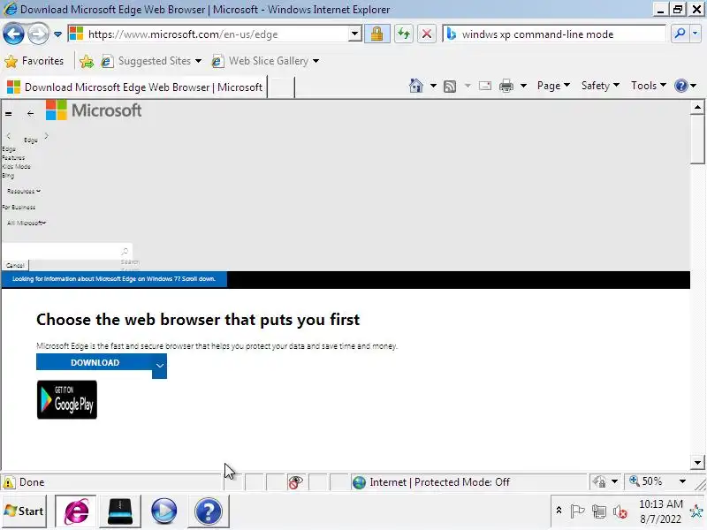The height and width of the screenshot is (530, 707).
Task: Click the page back arrow icon
Action: (30, 114)
